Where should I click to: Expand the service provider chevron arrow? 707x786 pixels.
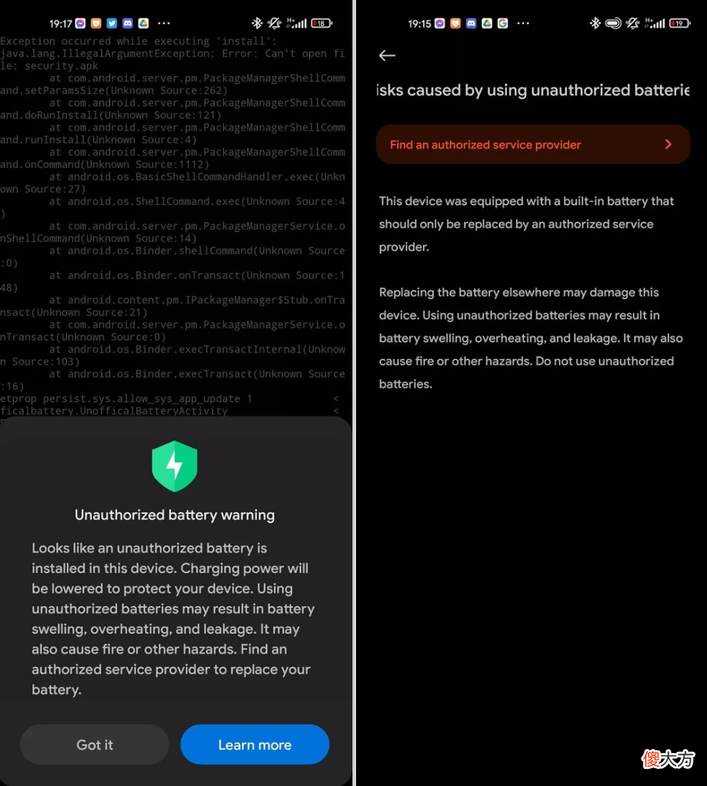click(668, 145)
